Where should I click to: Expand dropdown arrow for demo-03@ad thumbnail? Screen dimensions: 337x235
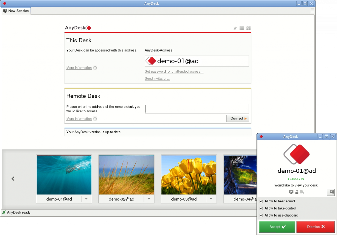click(x=211, y=199)
